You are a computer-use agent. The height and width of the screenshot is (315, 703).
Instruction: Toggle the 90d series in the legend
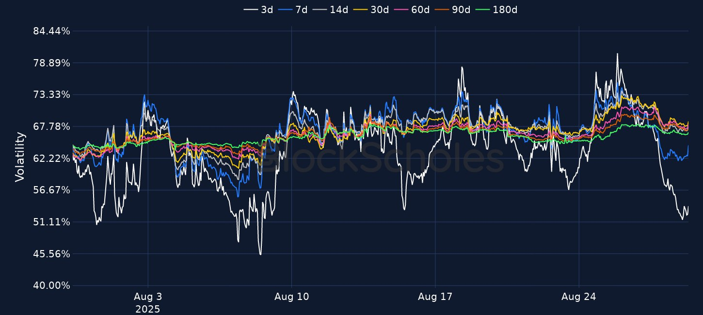(x=452, y=9)
